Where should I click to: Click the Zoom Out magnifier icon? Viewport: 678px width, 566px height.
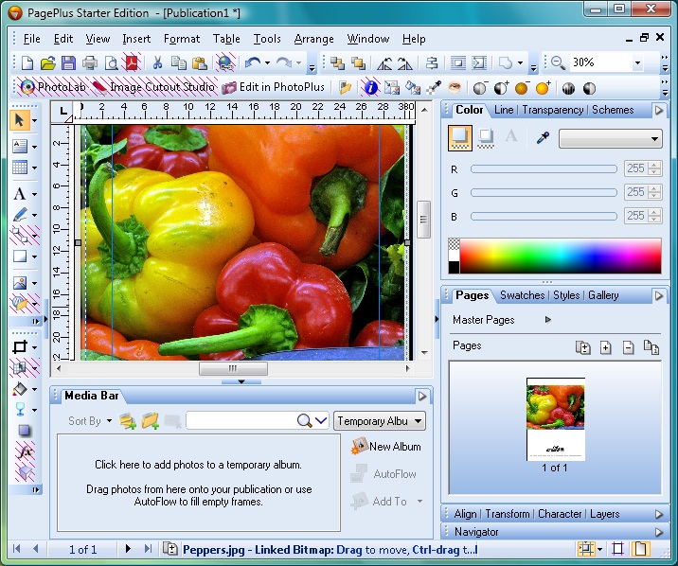tap(558, 63)
